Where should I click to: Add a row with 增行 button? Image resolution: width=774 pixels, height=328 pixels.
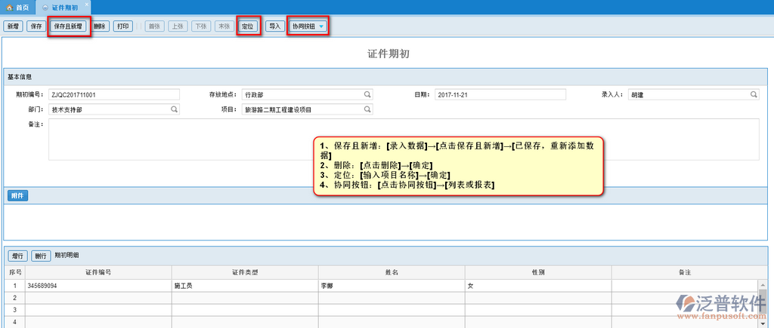tap(18, 256)
